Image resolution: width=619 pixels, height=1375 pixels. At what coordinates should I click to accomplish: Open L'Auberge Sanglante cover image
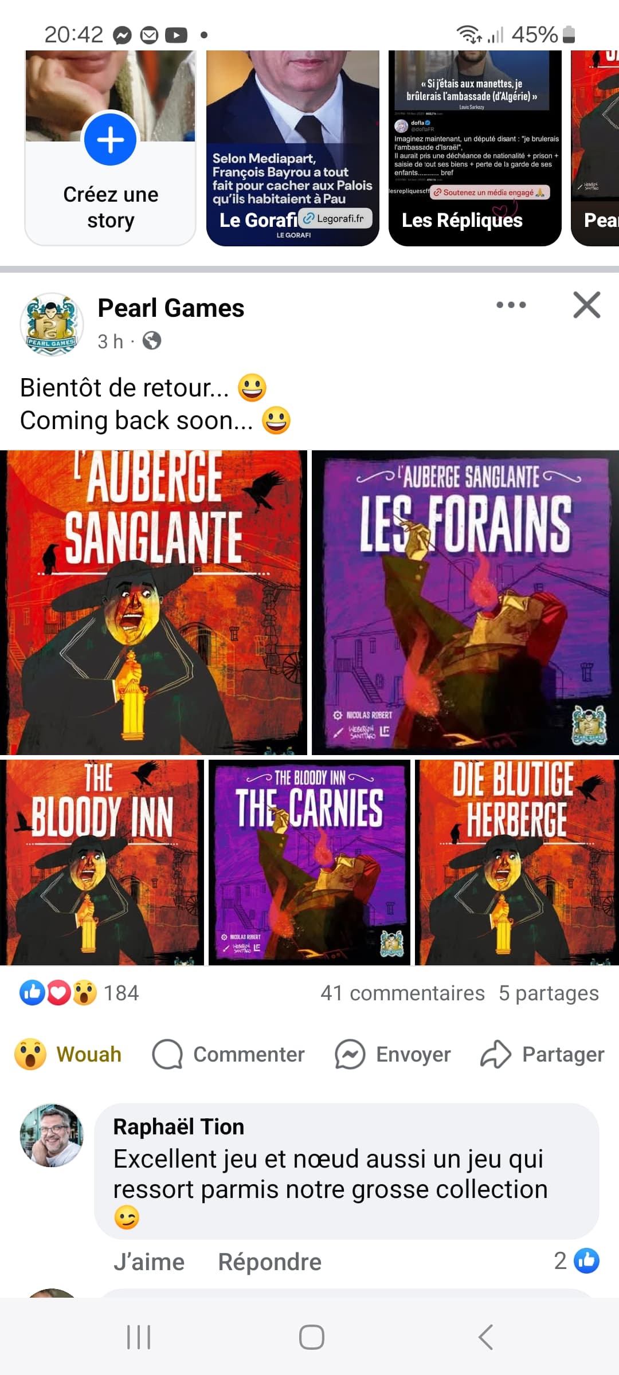(154, 602)
